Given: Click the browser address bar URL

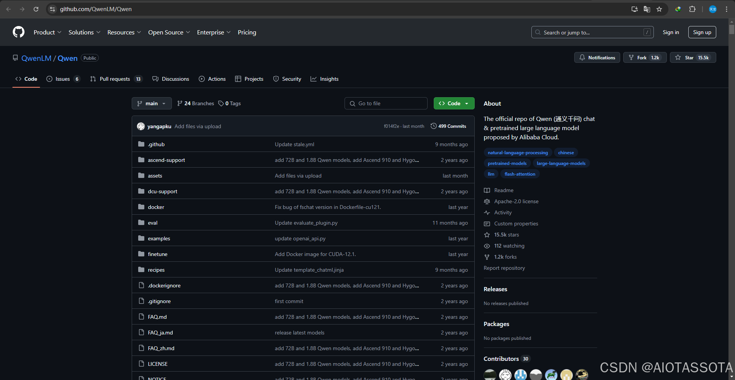Looking at the screenshot, I should [96, 9].
